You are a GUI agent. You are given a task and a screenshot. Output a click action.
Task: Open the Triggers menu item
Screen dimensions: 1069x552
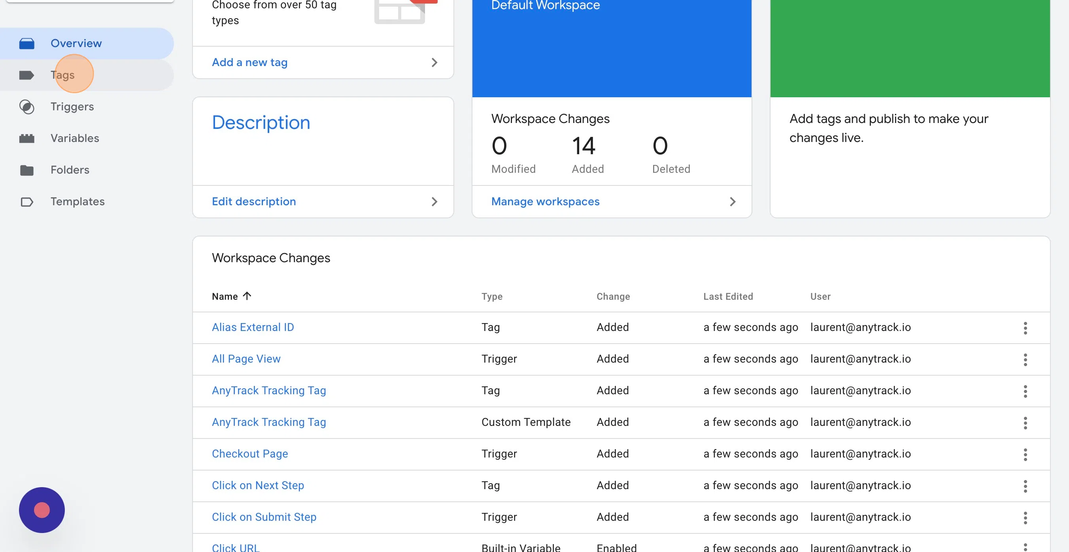pos(72,107)
